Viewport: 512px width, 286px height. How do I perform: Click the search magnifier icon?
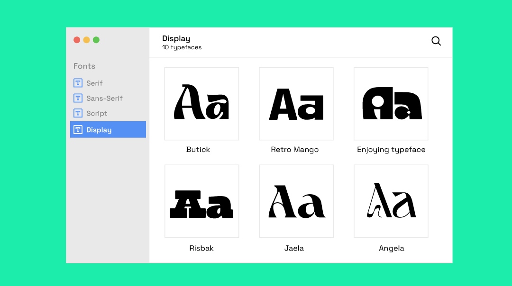436,41
